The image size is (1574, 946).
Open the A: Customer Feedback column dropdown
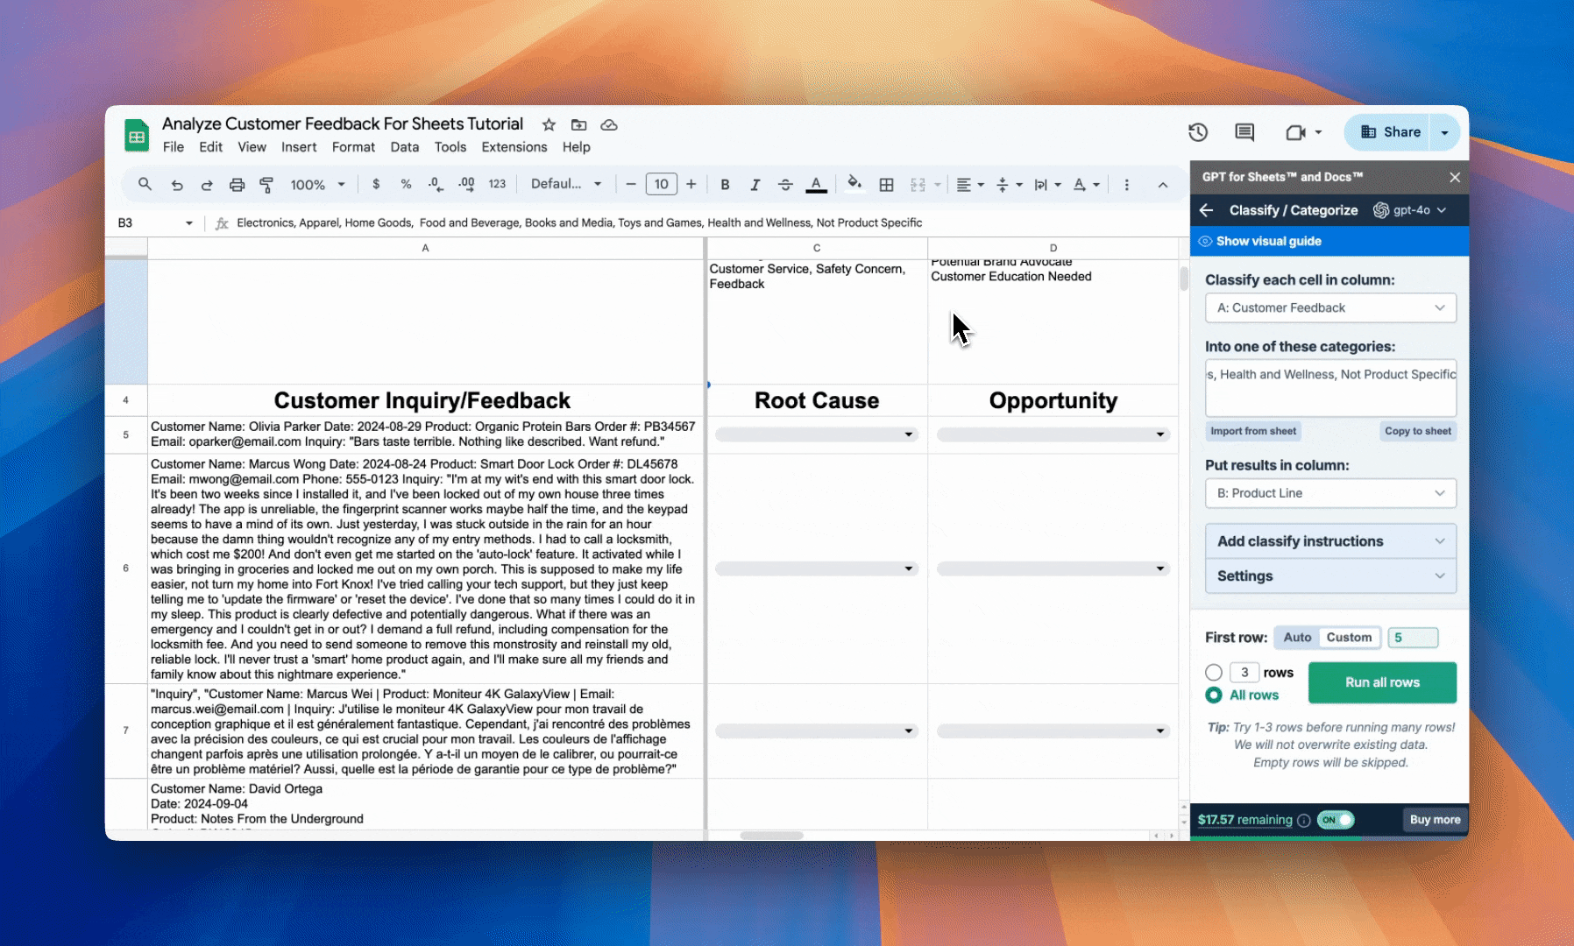click(1330, 307)
